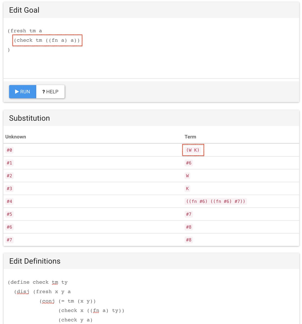
Task: Select the term W cell
Action: coord(187,176)
